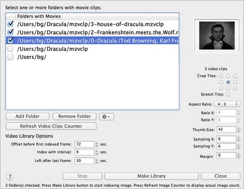
Task: Select the /Users/bg/ row text
Action: point(32,57)
